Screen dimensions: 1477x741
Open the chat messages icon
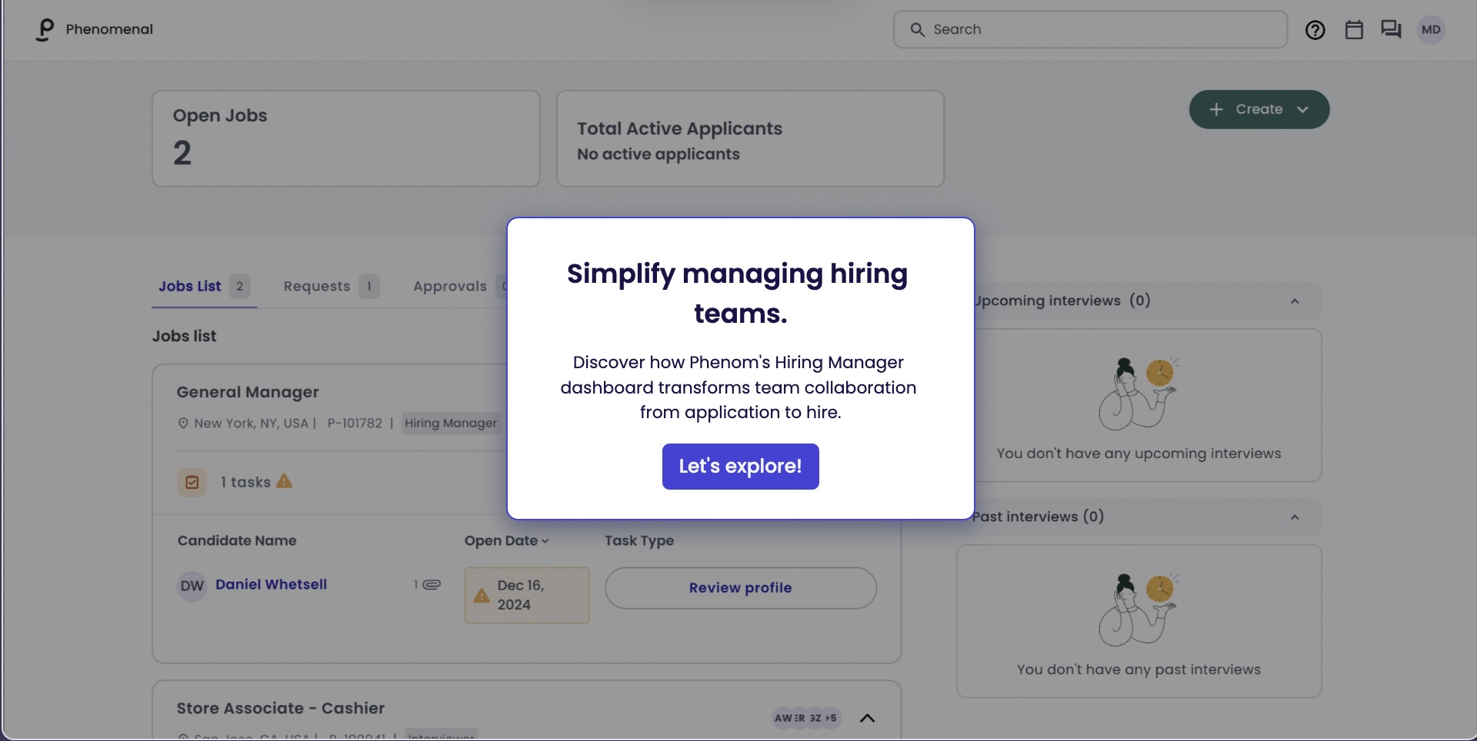pyautogui.click(x=1391, y=29)
